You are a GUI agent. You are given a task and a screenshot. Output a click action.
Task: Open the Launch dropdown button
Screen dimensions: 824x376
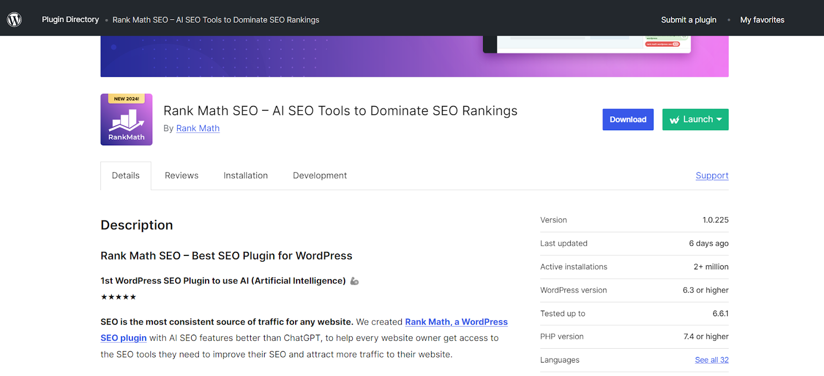[695, 119]
